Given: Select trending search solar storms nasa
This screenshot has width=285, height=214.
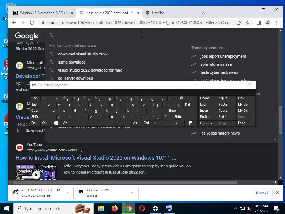Looking at the screenshot, I should (x=216, y=64).
